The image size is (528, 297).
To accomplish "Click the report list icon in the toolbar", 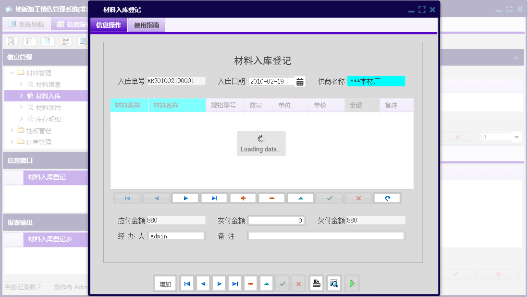I will pyautogui.click(x=29, y=41).
